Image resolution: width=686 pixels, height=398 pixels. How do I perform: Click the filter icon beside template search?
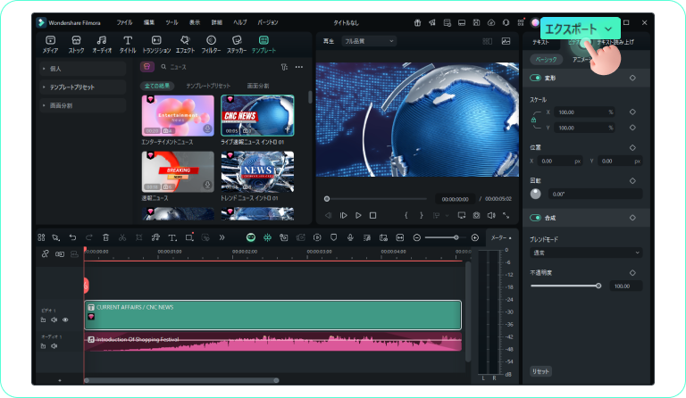(284, 67)
